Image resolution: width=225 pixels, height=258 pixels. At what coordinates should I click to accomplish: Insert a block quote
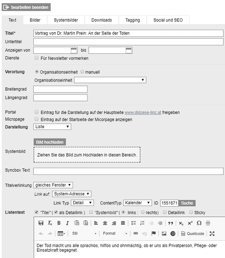pyautogui.click(x=170, y=223)
